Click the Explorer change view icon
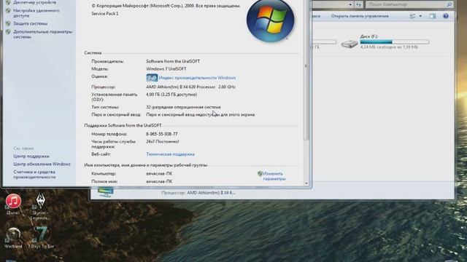Viewport: 467px width, 262px height. click(x=413, y=16)
